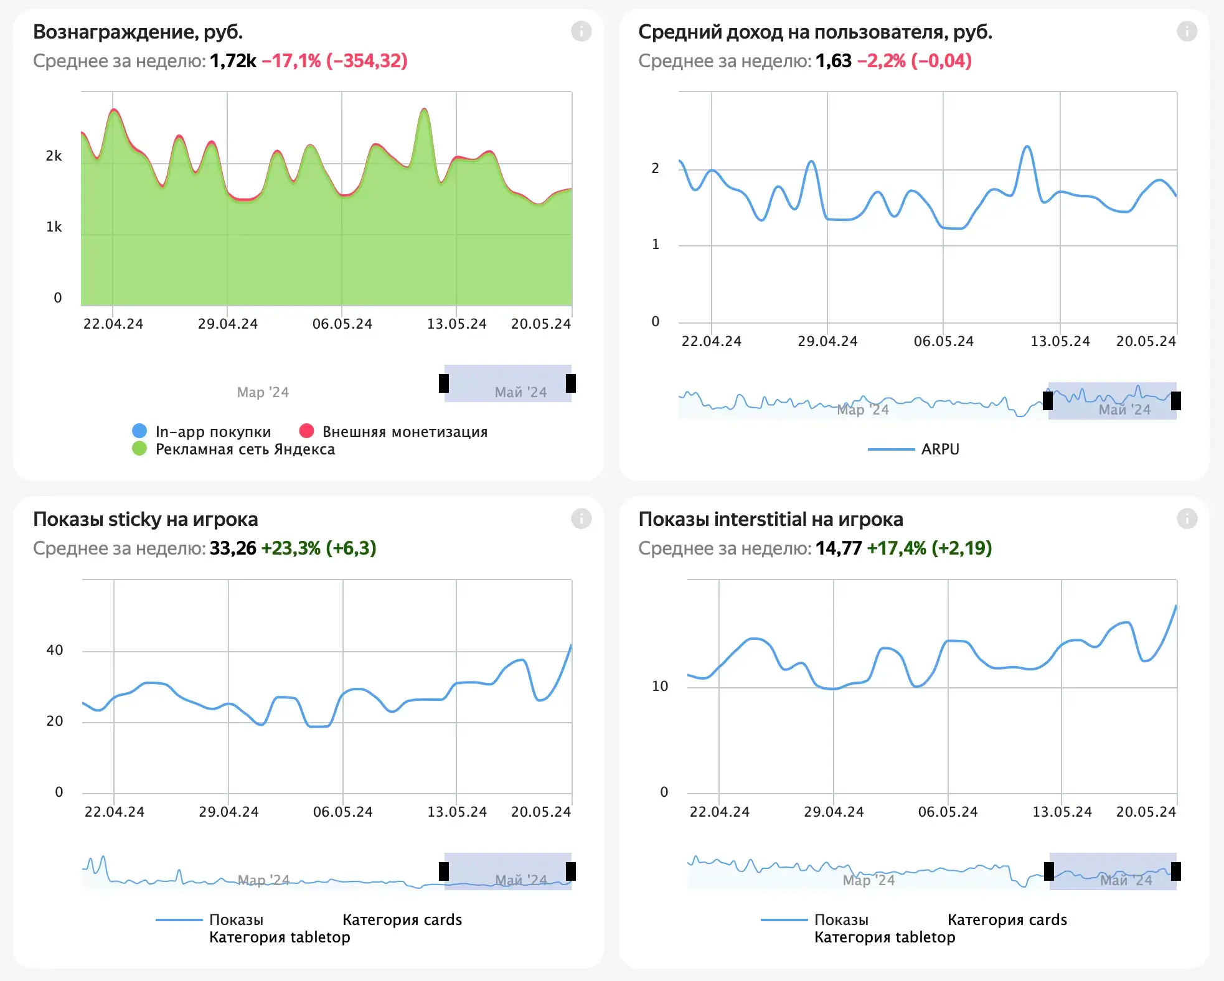Toggle Категория tabletop legend in interstitial chart
This screenshot has height=981, width=1224.
click(885, 937)
